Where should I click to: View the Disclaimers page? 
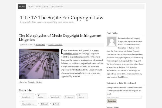click(57, 6)
